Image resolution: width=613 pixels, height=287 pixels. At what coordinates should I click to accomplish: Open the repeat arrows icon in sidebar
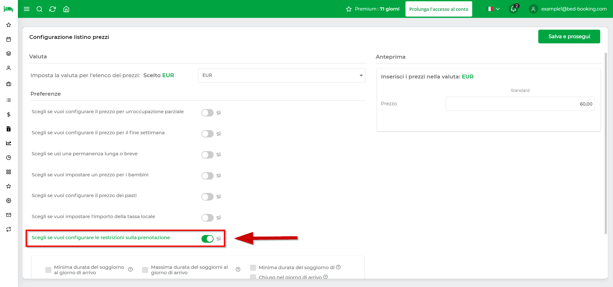(9, 229)
